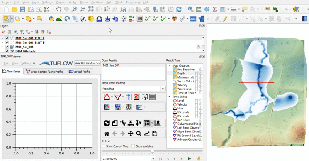This screenshot has height=161, width=309.
Task: Toggle visibility of M01_5m_001_PLOT_P layer
Action: pyautogui.click(x=7, y=42)
